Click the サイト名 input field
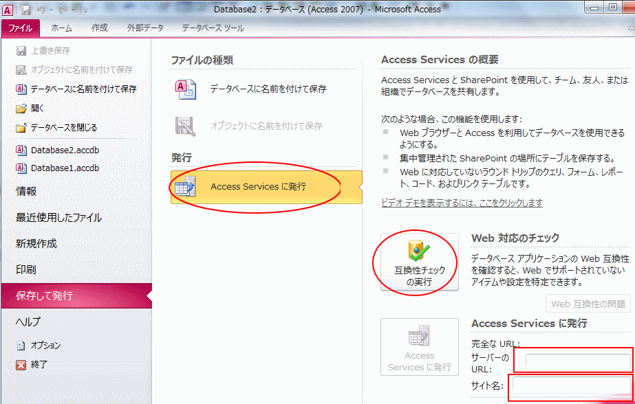 point(572,385)
